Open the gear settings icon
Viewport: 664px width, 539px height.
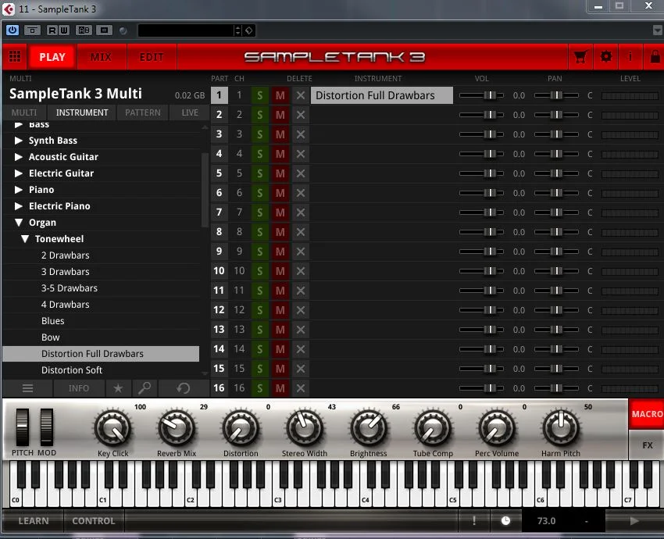[606, 56]
